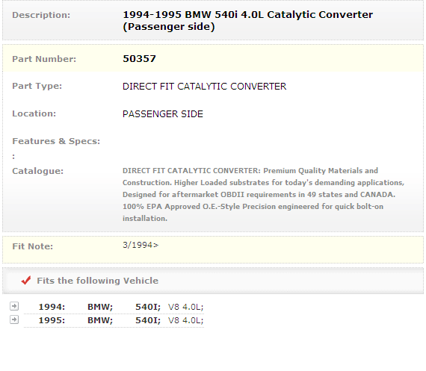This screenshot has width=426, height=371.
Task: Click 540I; in the 1994 row
Action: [x=148, y=307]
